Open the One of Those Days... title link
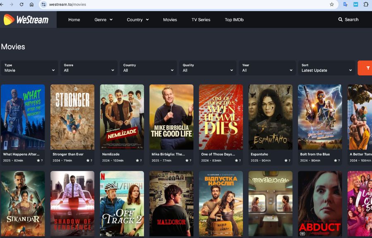The height and width of the screenshot is (238, 372). pos(218,154)
